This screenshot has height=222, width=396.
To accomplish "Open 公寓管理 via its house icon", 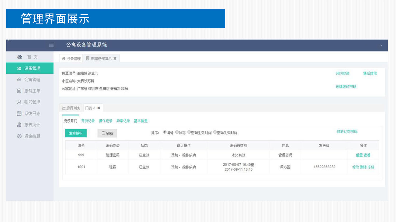I will (x=20, y=79).
